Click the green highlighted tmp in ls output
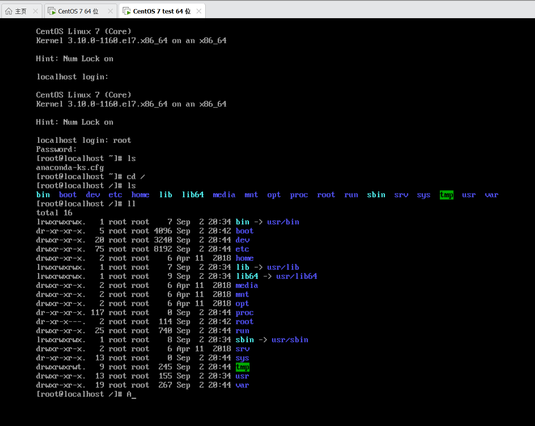The height and width of the screenshot is (426, 535). 446,195
